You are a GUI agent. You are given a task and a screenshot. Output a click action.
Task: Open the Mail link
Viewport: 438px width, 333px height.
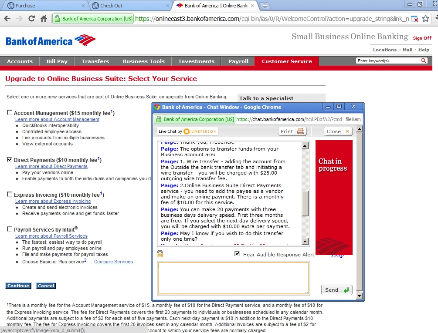(407, 50)
